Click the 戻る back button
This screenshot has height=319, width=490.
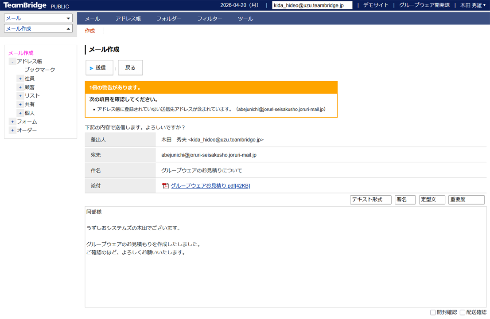click(130, 67)
